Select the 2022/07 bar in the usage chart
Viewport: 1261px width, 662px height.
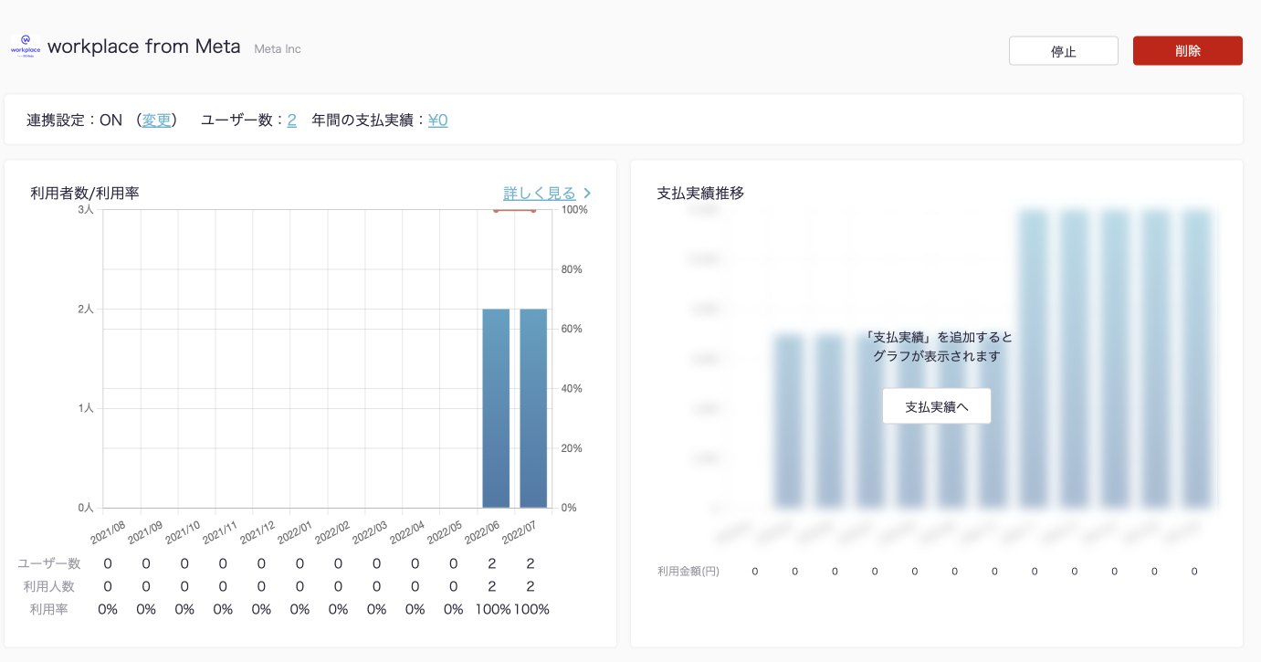(x=533, y=407)
